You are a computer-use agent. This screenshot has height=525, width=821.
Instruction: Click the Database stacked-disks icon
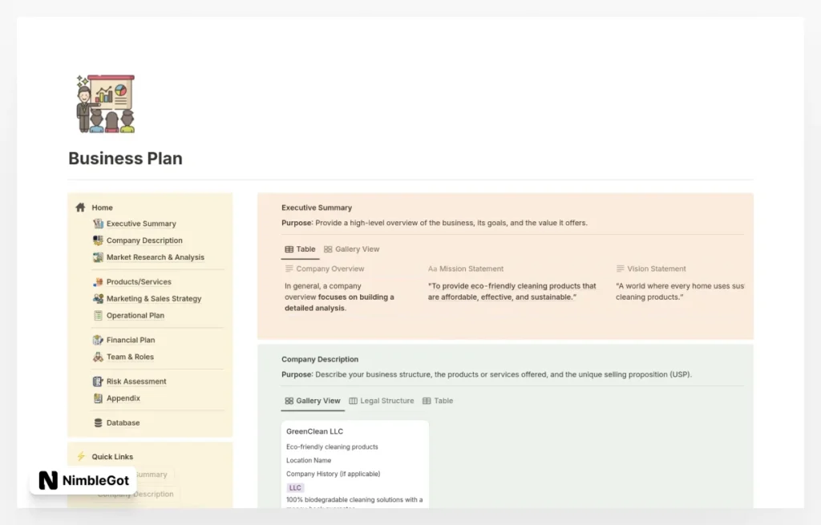coord(98,422)
